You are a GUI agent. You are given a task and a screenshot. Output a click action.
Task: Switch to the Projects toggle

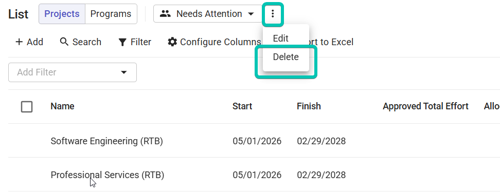[62, 14]
